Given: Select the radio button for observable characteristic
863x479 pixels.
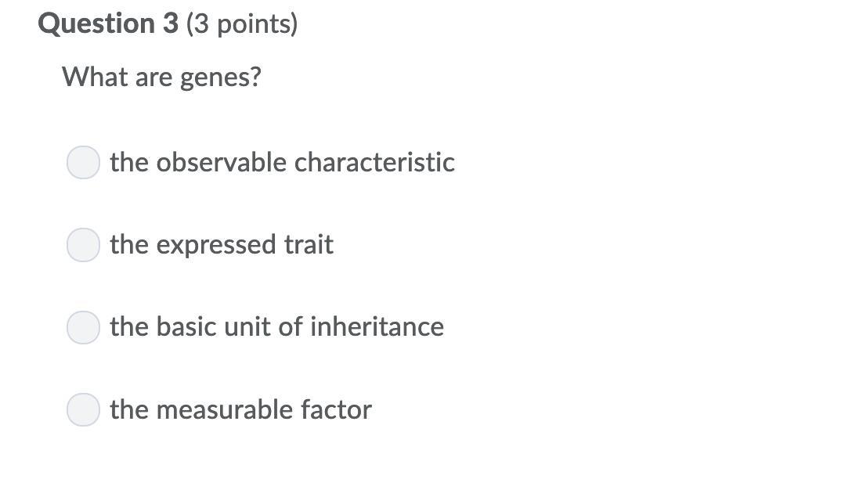Looking at the screenshot, I should [x=83, y=163].
